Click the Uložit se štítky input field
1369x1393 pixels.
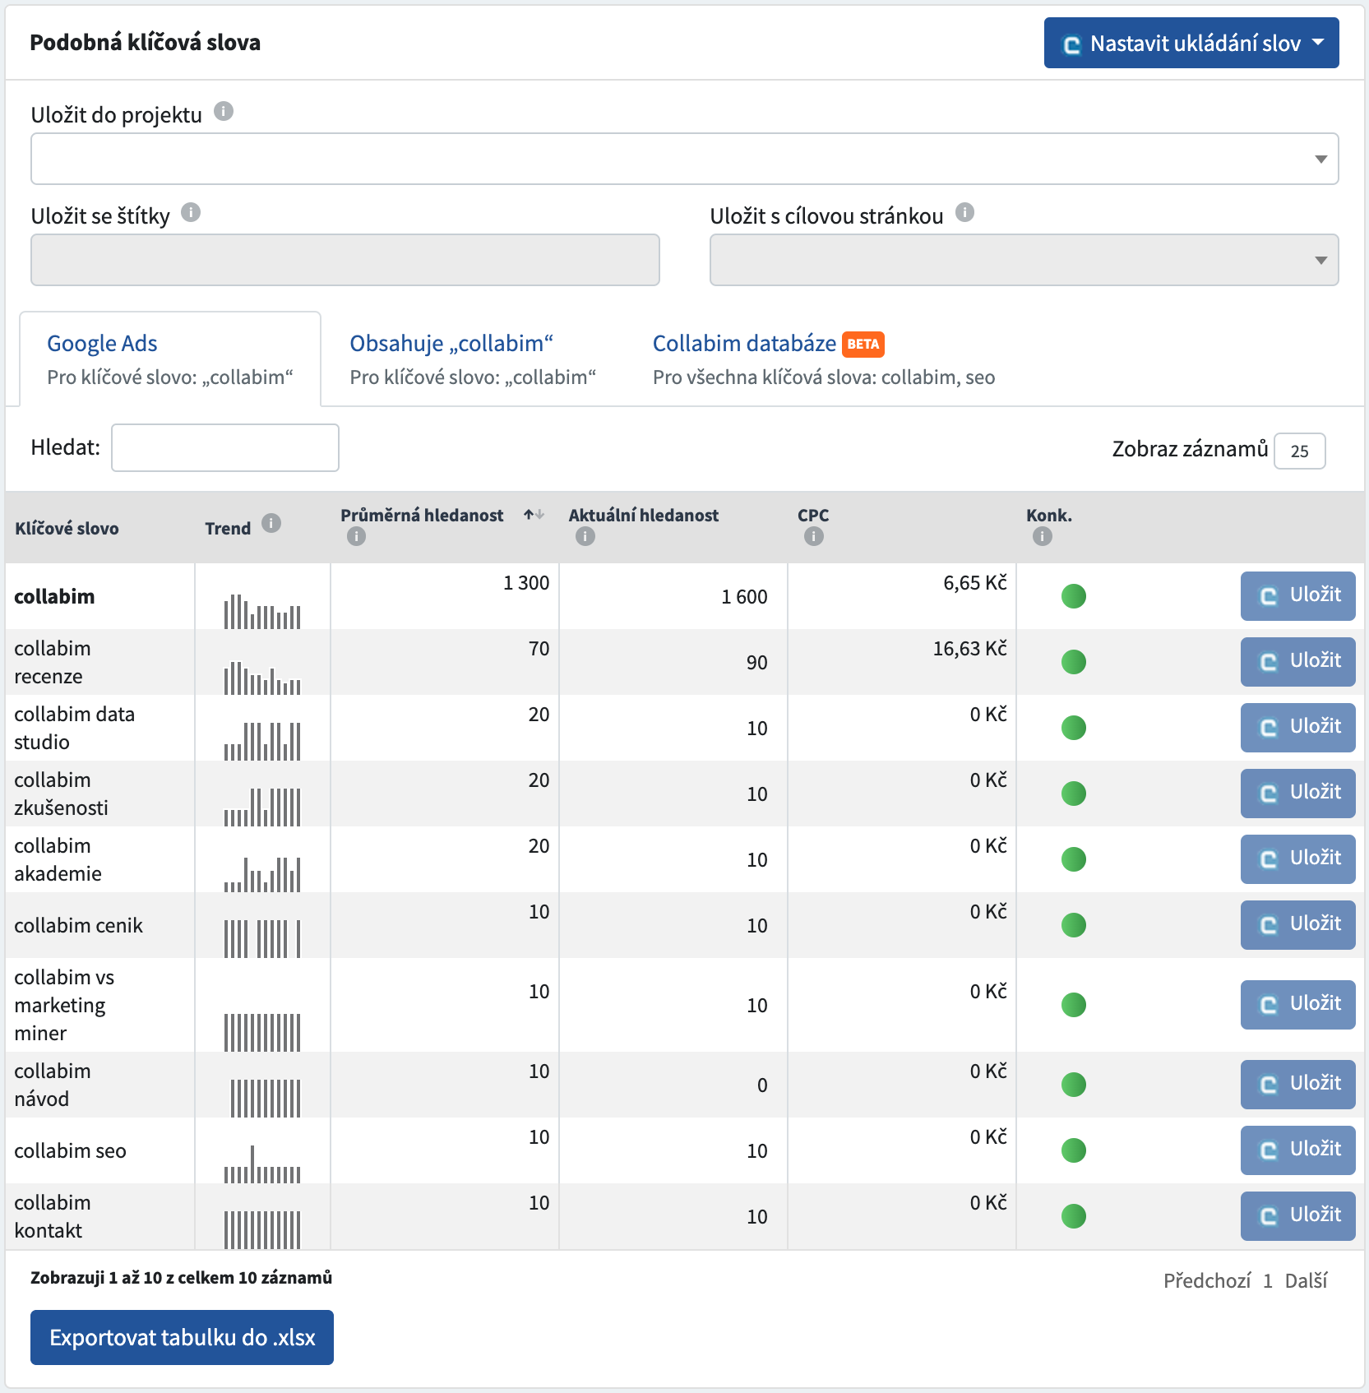point(345,260)
